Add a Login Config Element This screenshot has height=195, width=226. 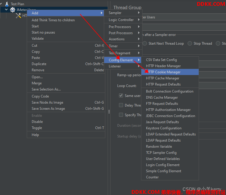tap(170, 165)
